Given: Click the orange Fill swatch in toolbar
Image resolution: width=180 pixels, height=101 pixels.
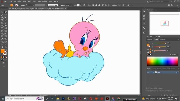Looking at the screenshot, I should 3,51.
